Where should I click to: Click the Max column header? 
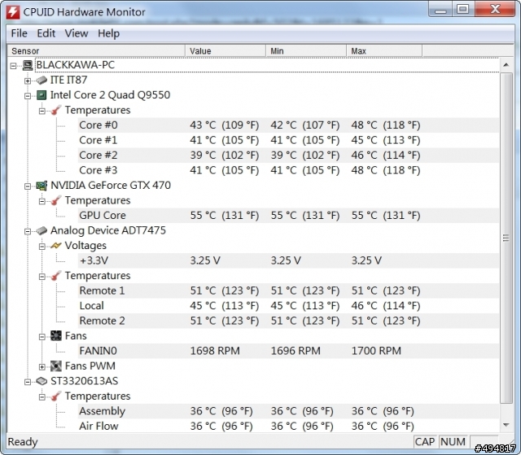coord(384,50)
